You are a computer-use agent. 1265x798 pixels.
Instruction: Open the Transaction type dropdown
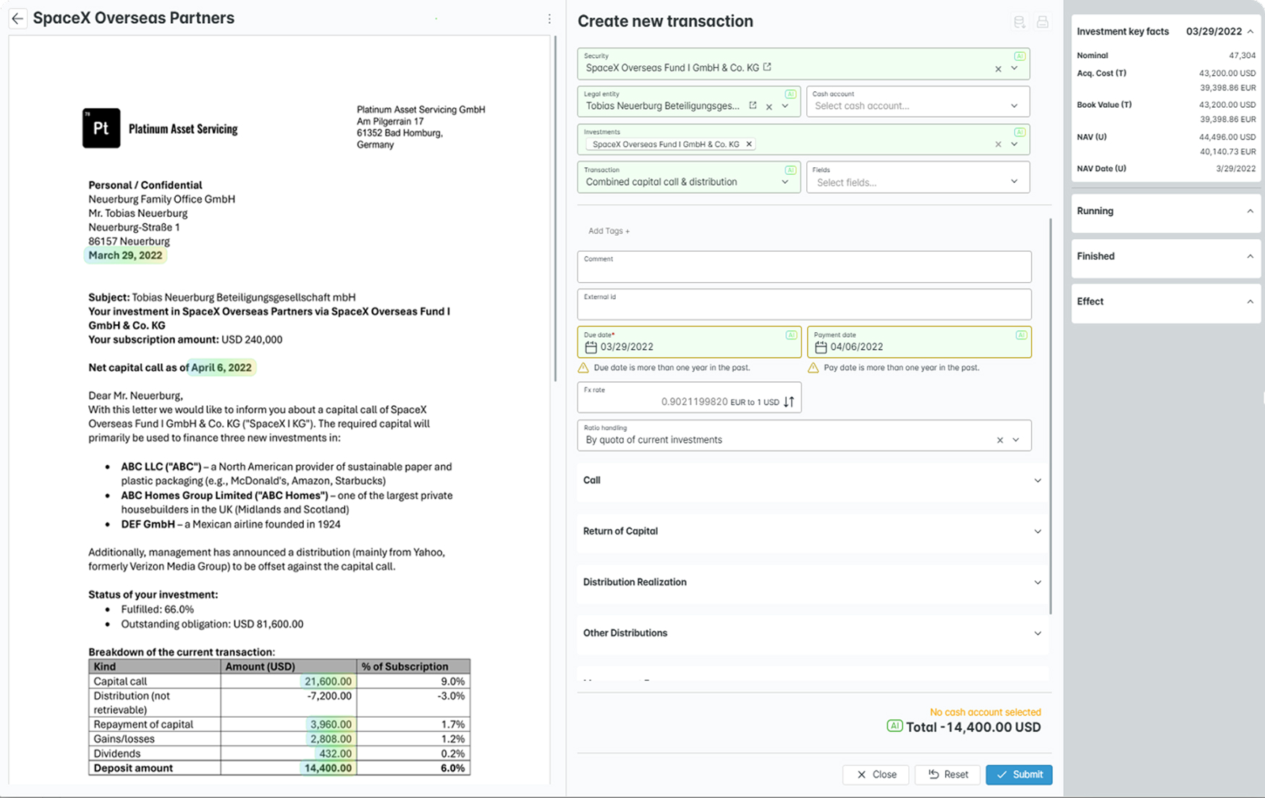[785, 182]
